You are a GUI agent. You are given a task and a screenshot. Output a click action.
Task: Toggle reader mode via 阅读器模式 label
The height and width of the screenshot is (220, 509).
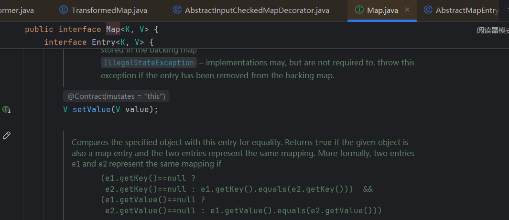[x=492, y=31]
